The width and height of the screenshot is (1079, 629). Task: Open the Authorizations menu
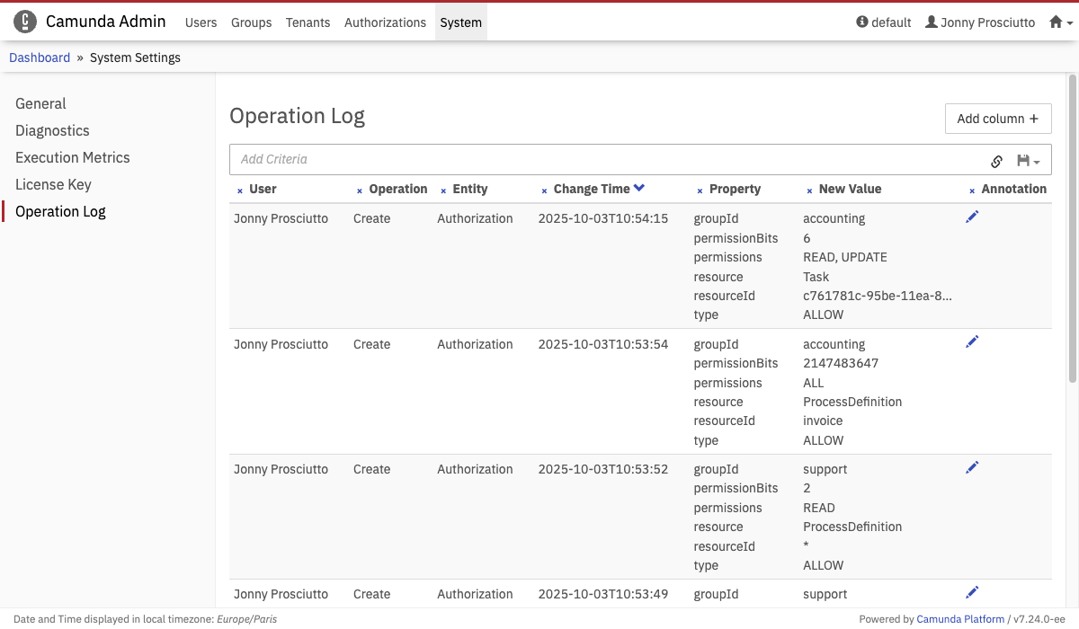pyautogui.click(x=385, y=22)
